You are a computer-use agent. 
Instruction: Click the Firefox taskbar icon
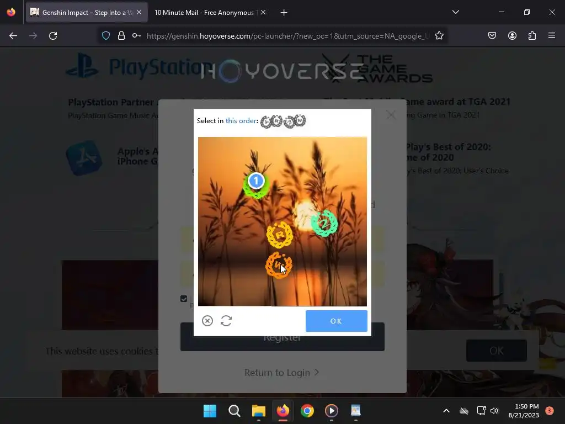[x=283, y=411]
